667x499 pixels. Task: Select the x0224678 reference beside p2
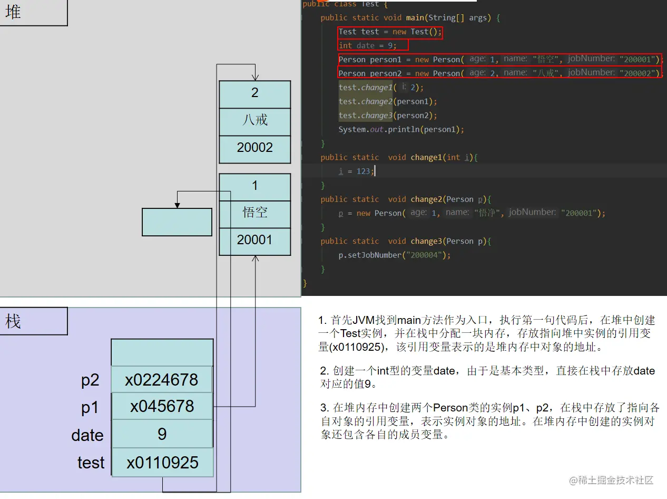tap(162, 379)
